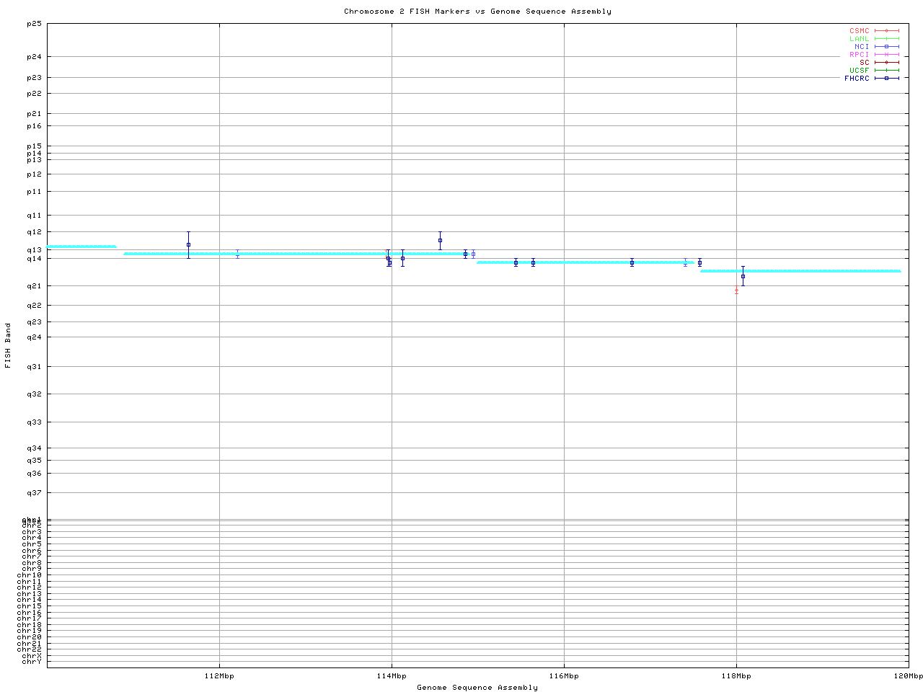
Task: Click the chart title text
Action: click(x=477, y=12)
